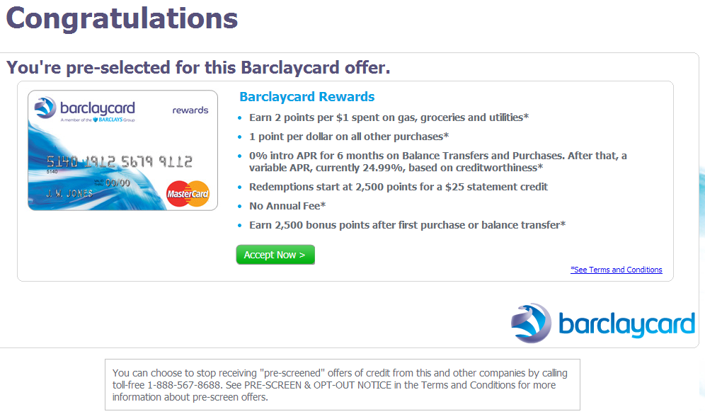Viewport: 705px width, 414px height.
Task: Click the large Barclaycard eagle emblem at bottom right
Action: pyautogui.click(x=531, y=323)
